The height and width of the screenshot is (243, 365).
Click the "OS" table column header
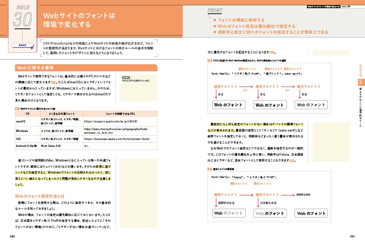tap(27, 114)
